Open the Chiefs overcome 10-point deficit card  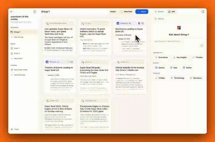(95, 37)
